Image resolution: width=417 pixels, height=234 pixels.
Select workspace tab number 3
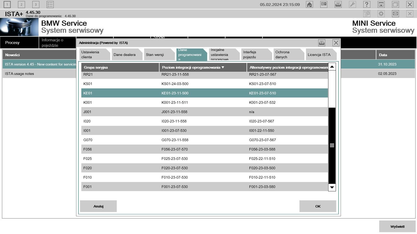click(36, 4)
